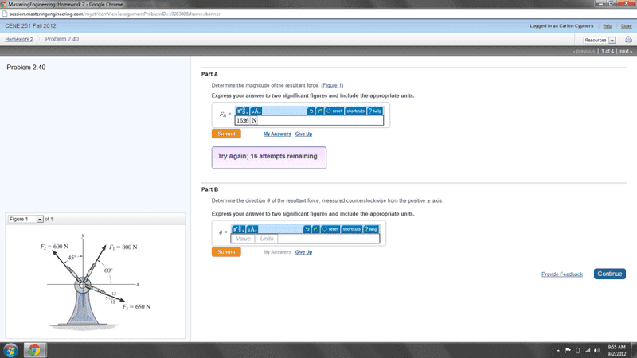Open templates palette in Part B toolbar
Screen dimensions: 637x358
(238, 229)
